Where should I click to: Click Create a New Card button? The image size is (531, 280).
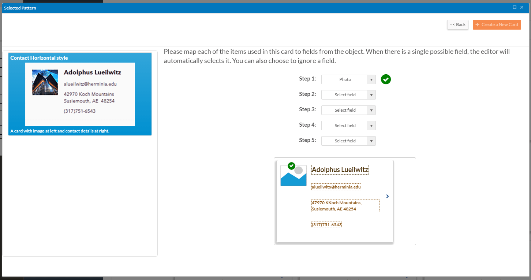click(x=497, y=25)
